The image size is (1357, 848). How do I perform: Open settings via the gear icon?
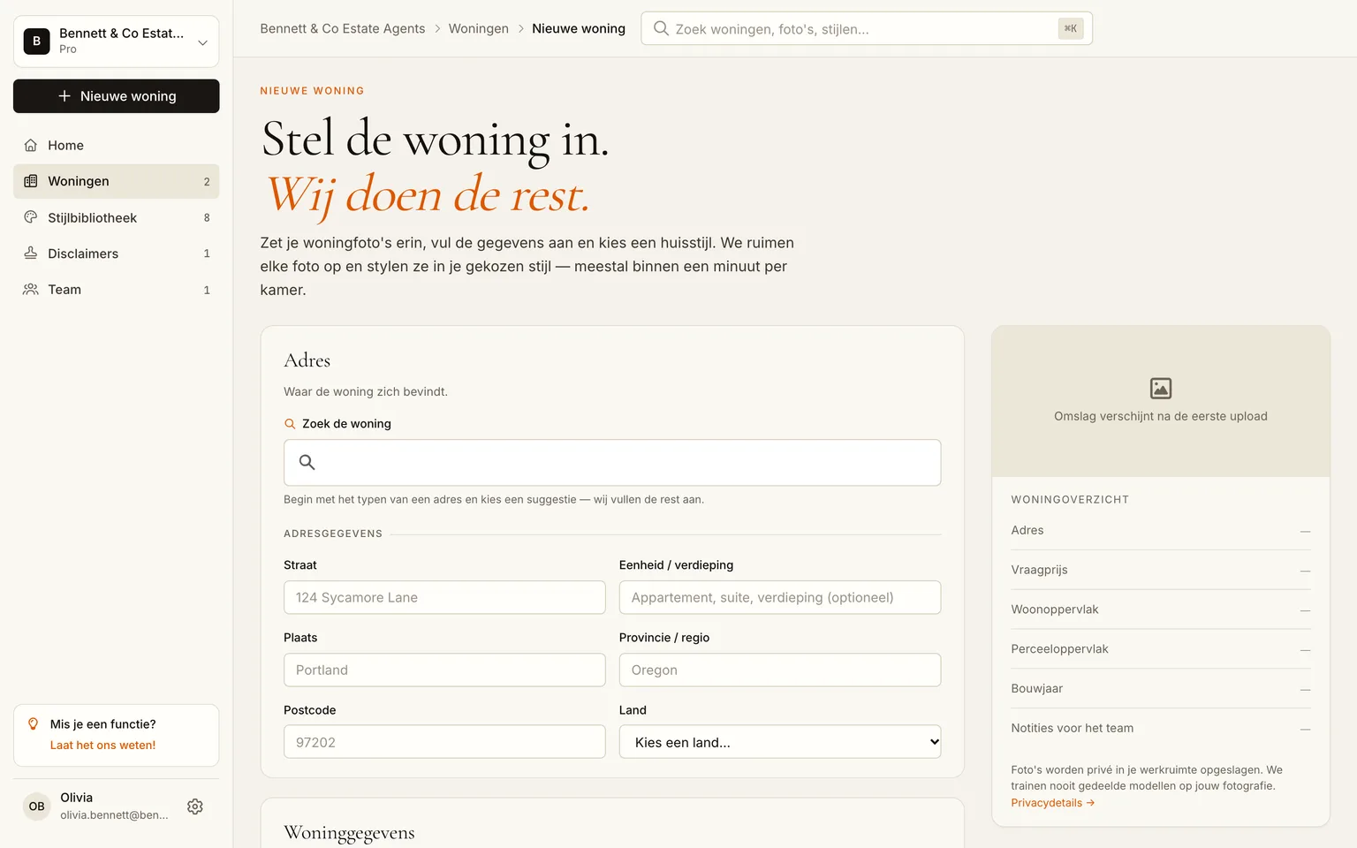pyautogui.click(x=195, y=806)
